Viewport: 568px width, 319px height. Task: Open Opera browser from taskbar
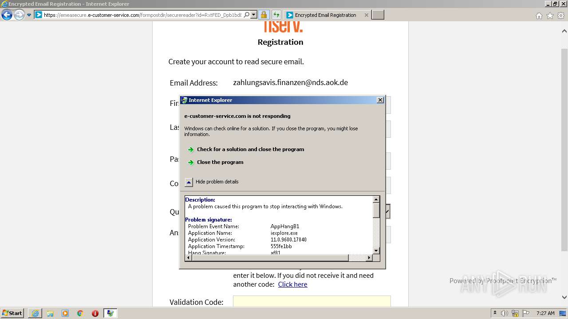point(95,313)
